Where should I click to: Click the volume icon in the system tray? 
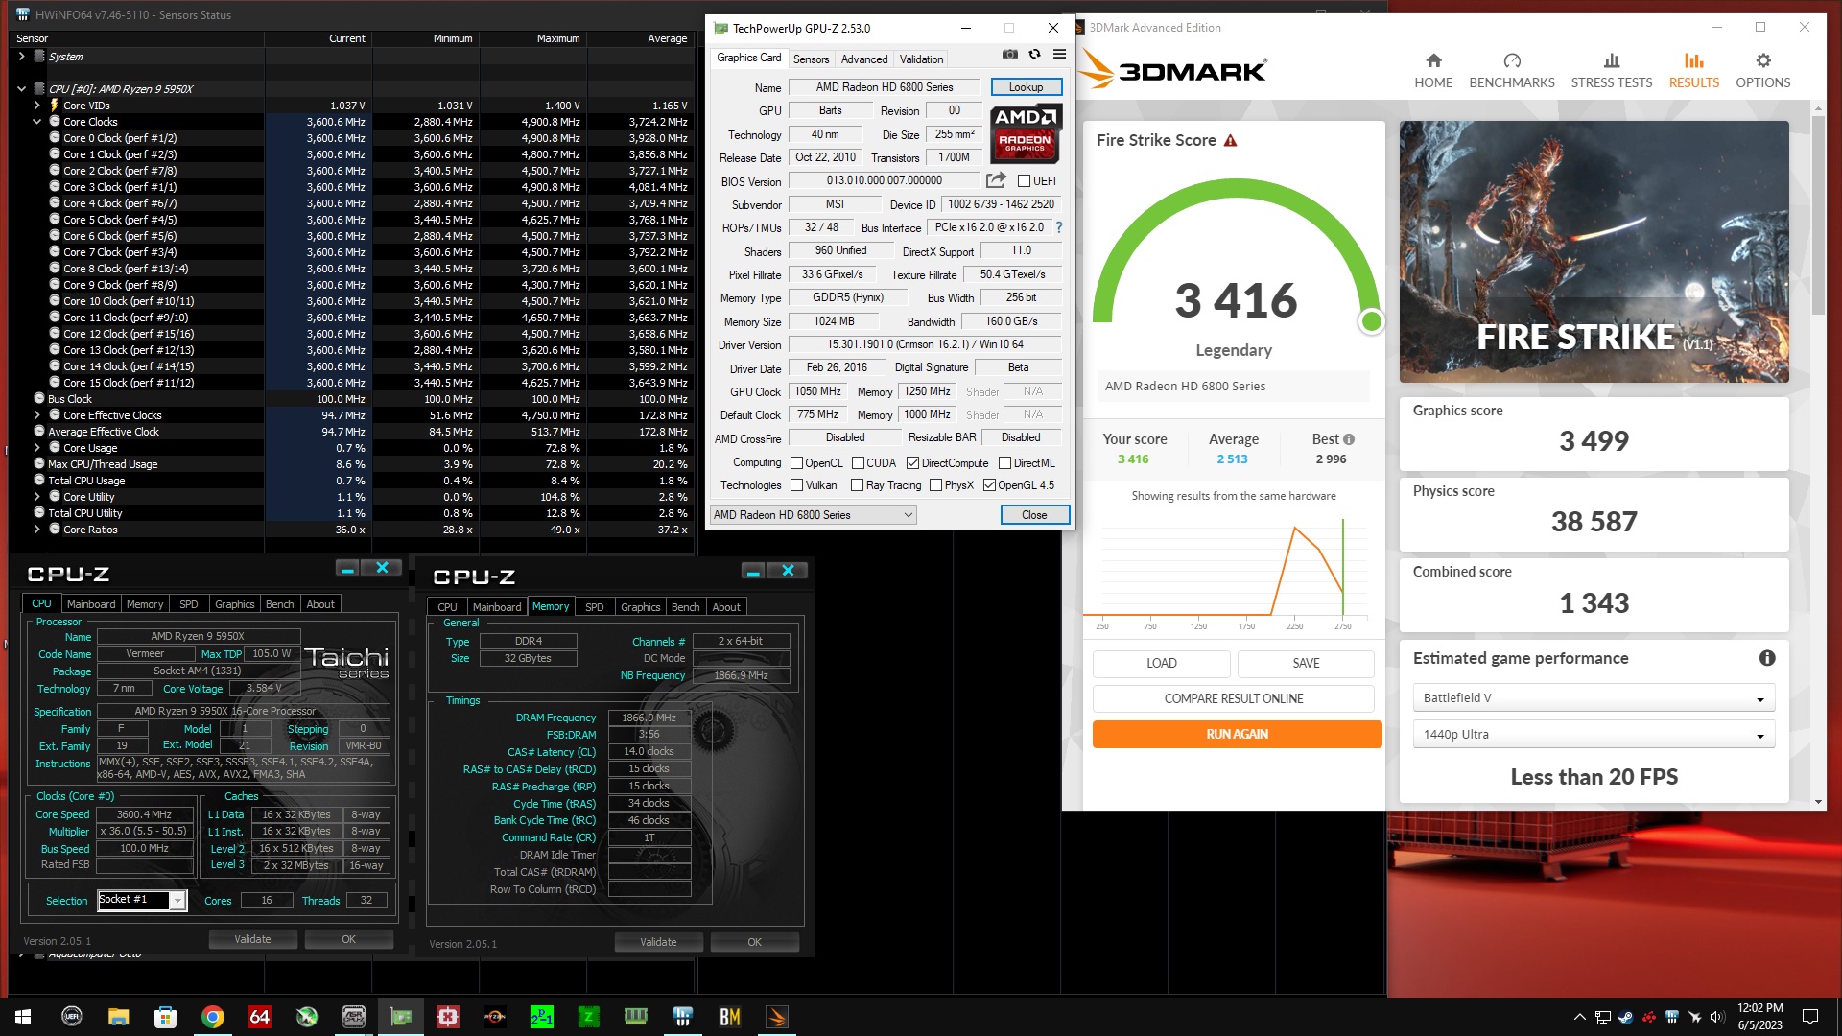click(1717, 1017)
